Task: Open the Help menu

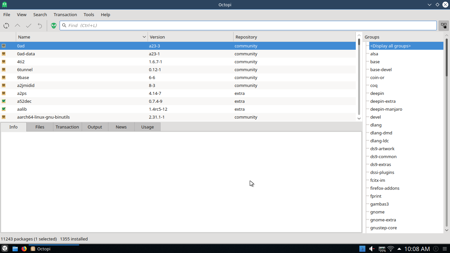Action: tap(105, 14)
